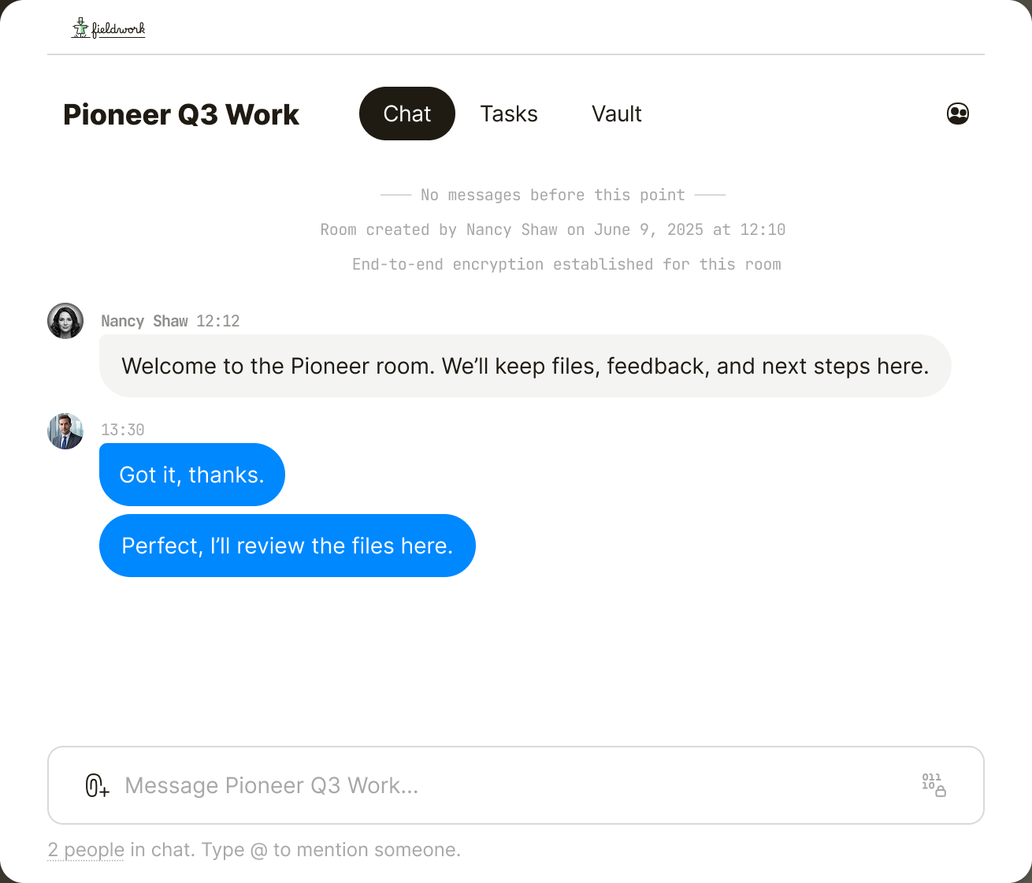Viewport: 1032px width, 883px height.
Task: Switch to the Tasks tab
Action: pyautogui.click(x=508, y=114)
